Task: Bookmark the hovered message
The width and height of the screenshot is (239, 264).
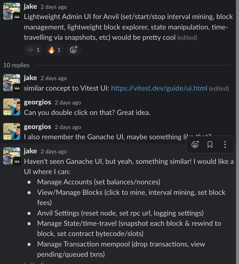Action: point(210,145)
